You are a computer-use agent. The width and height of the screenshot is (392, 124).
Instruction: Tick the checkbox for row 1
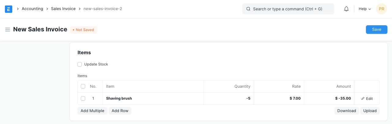tap(83, 98)
